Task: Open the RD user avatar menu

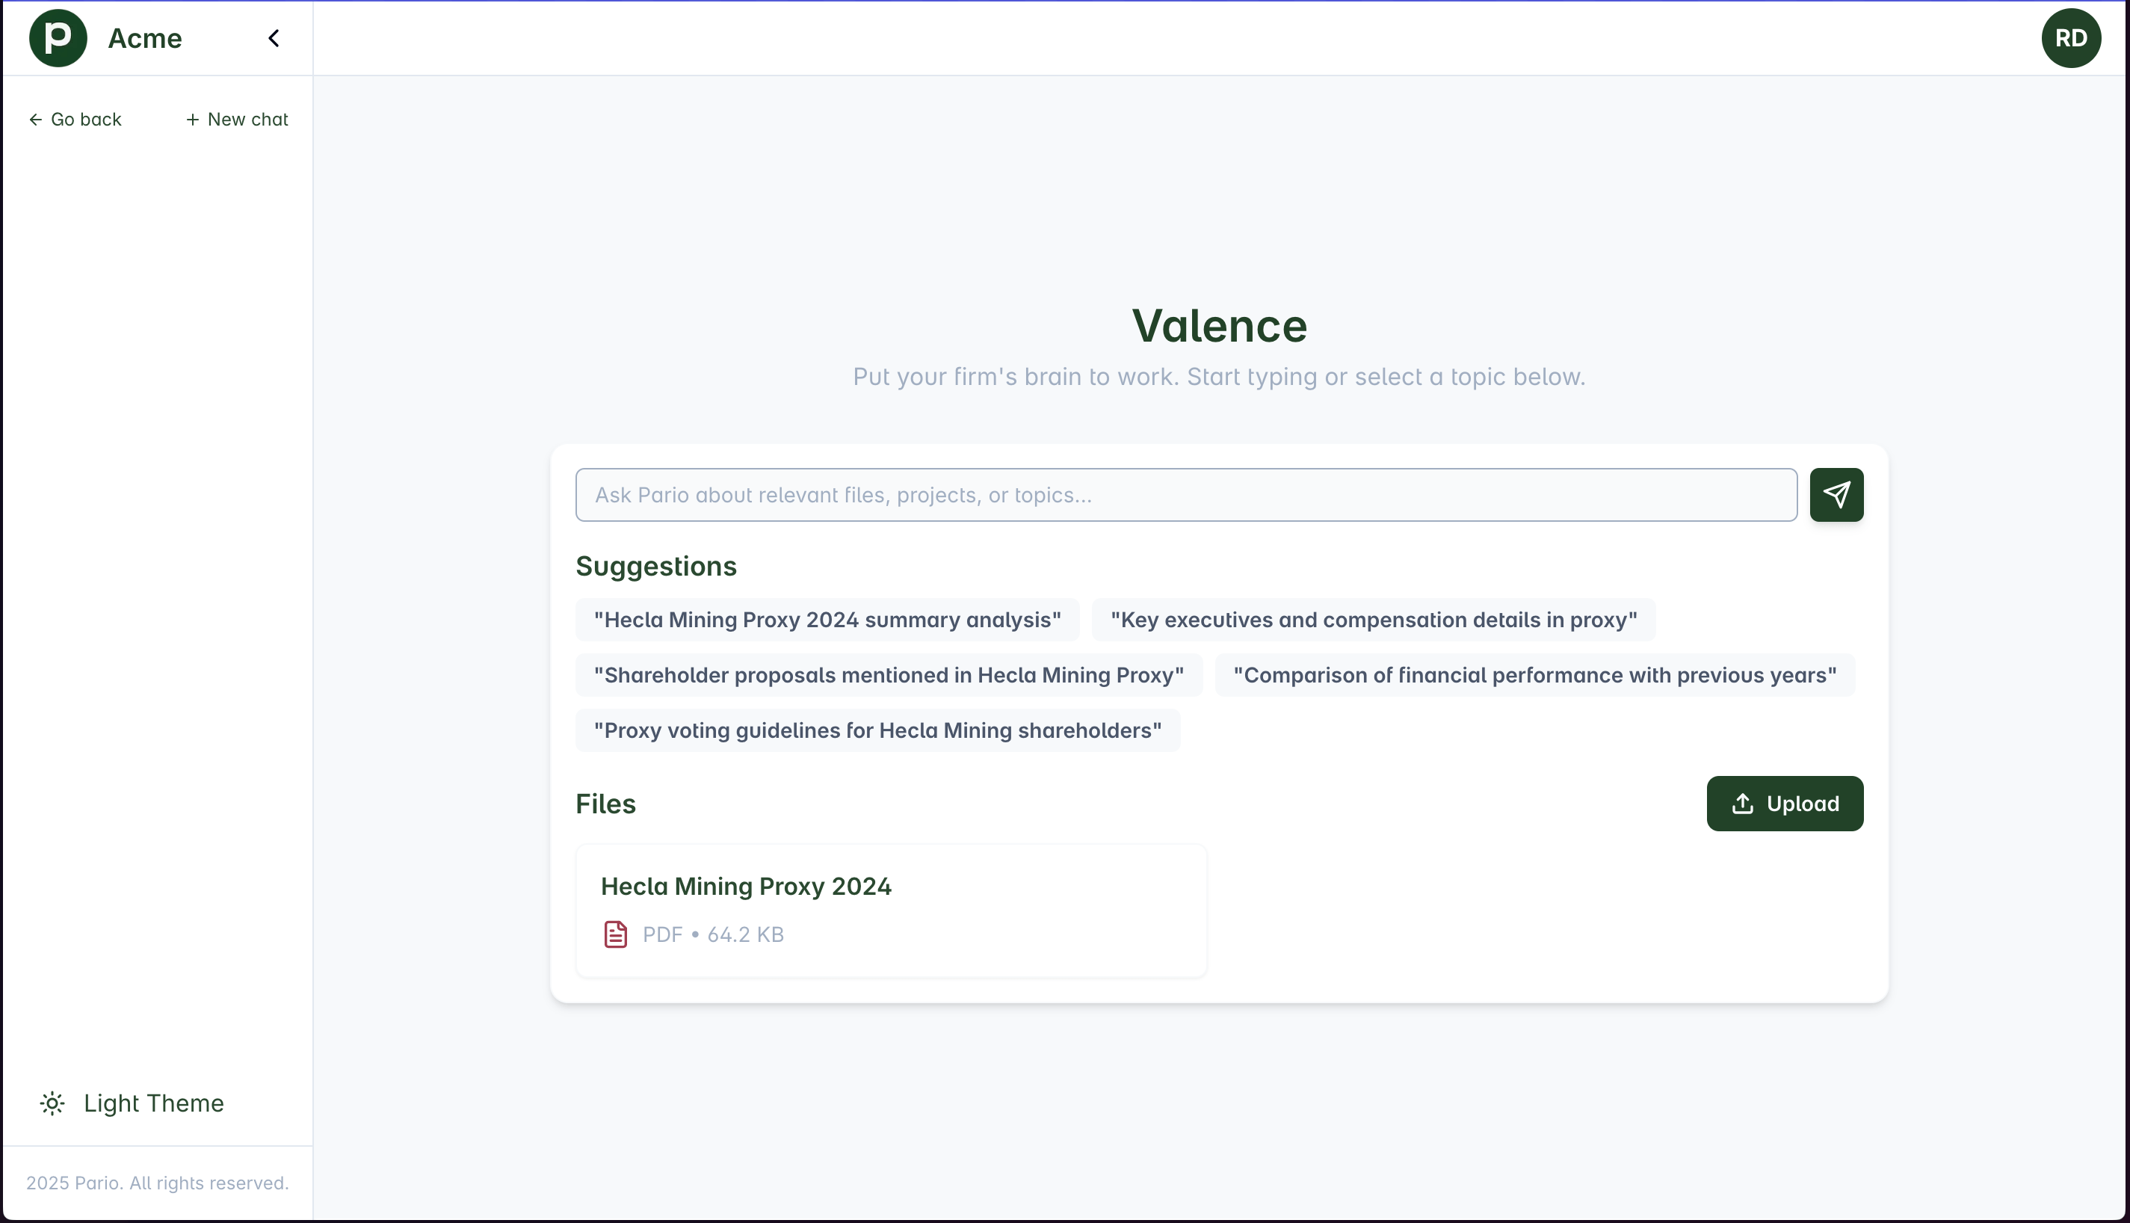Action: coord(2070,38)
